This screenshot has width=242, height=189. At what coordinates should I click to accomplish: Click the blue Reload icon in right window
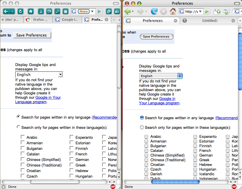tap(154, 11)
